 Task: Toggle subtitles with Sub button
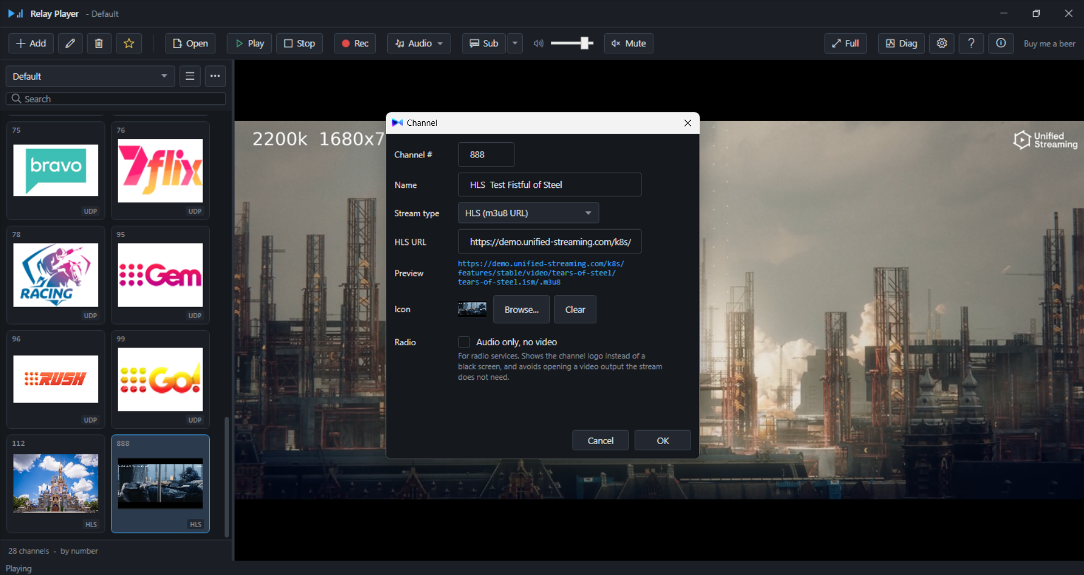[x=484, y=43]
